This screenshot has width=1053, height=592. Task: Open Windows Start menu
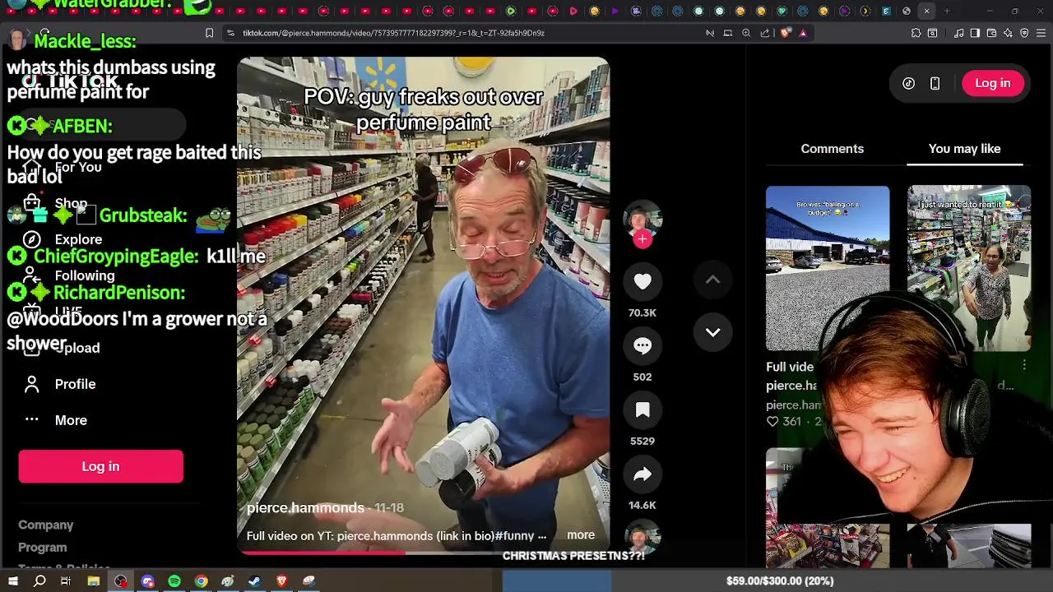[x=13, y=581]
